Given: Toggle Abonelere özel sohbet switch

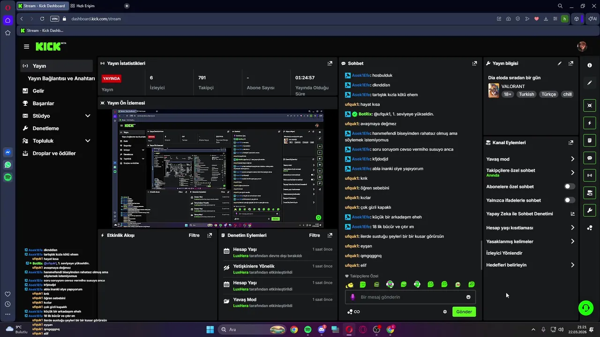Looking at the screenshot, I should (569, 186).
